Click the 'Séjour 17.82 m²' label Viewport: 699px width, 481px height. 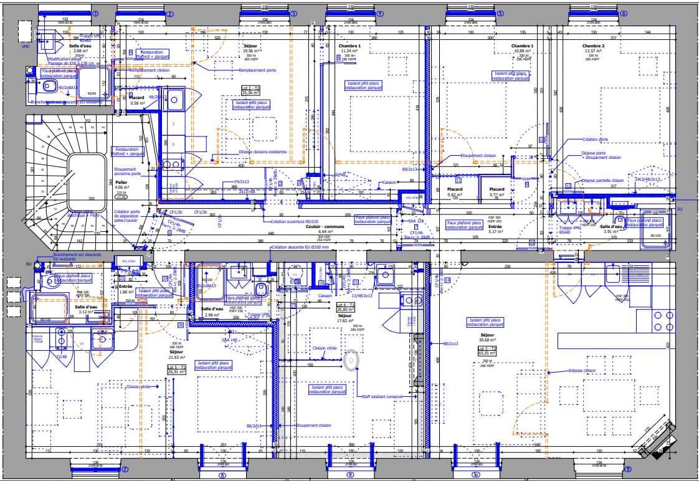[x=345, y=317]
